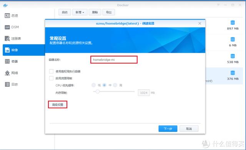
Task: Select high CPU priority radio button
Action: [115, 85]
